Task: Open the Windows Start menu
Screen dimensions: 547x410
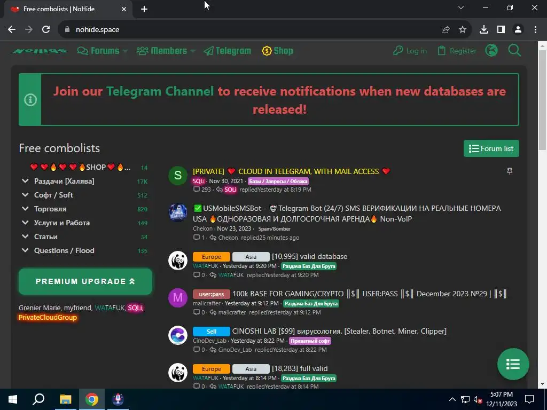Action: tap(13, 399)
